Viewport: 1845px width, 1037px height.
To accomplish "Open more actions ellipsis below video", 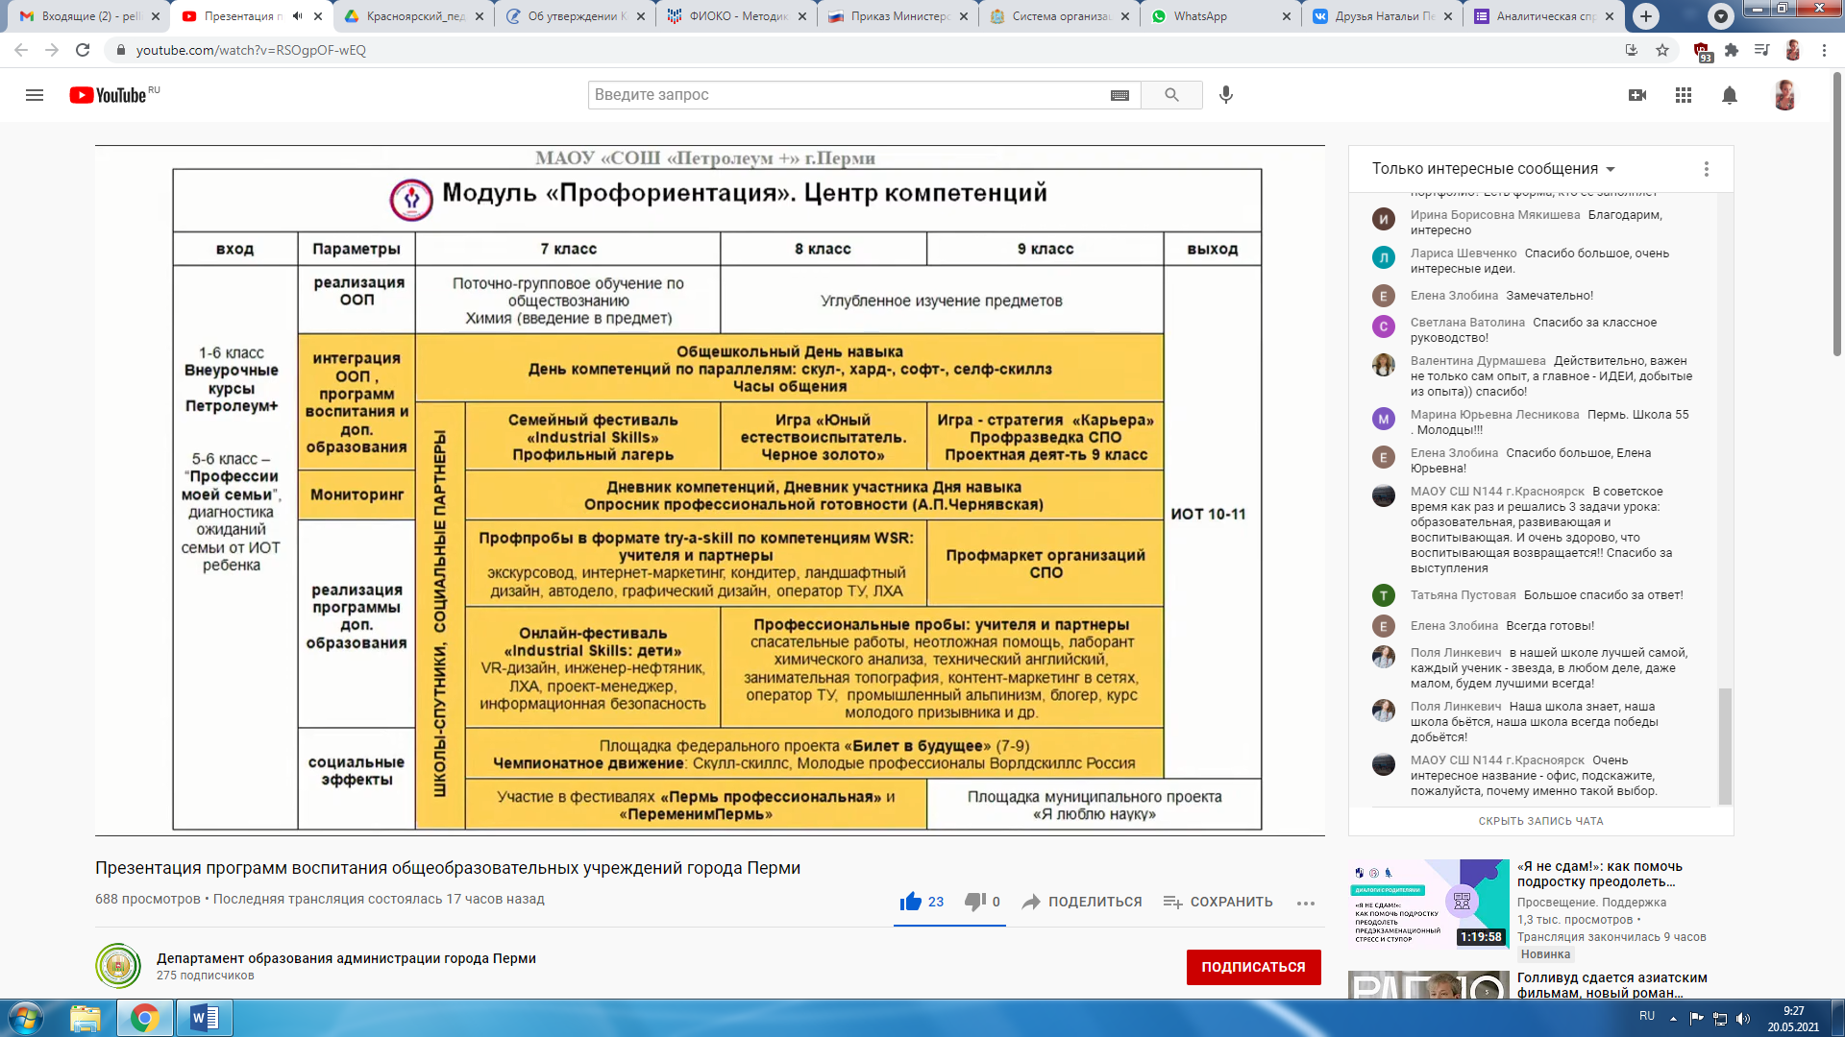I will pos(1305,903).
